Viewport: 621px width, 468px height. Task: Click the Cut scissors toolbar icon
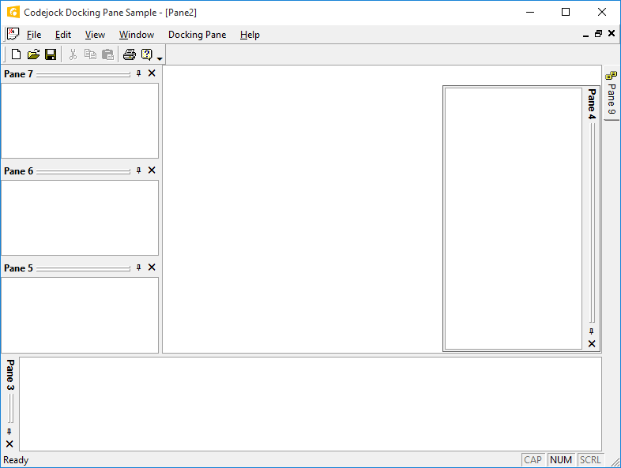[x=73, y=54]
